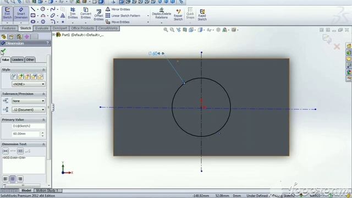Image resolution: width=352 pixels, height=198 pixels.
Task: Open Move Entities dropdown arrow
Action: (x=148, y=22)
